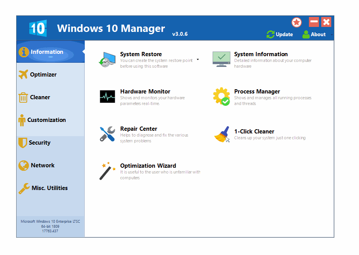Click 'Cleans up your system' description
The width and height of the screenshot is (359, 255).
coord(270,138)
